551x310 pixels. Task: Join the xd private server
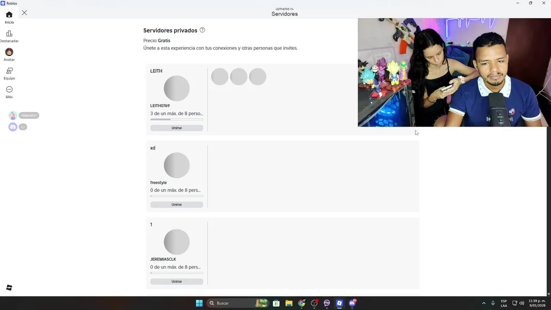[176, 205]
